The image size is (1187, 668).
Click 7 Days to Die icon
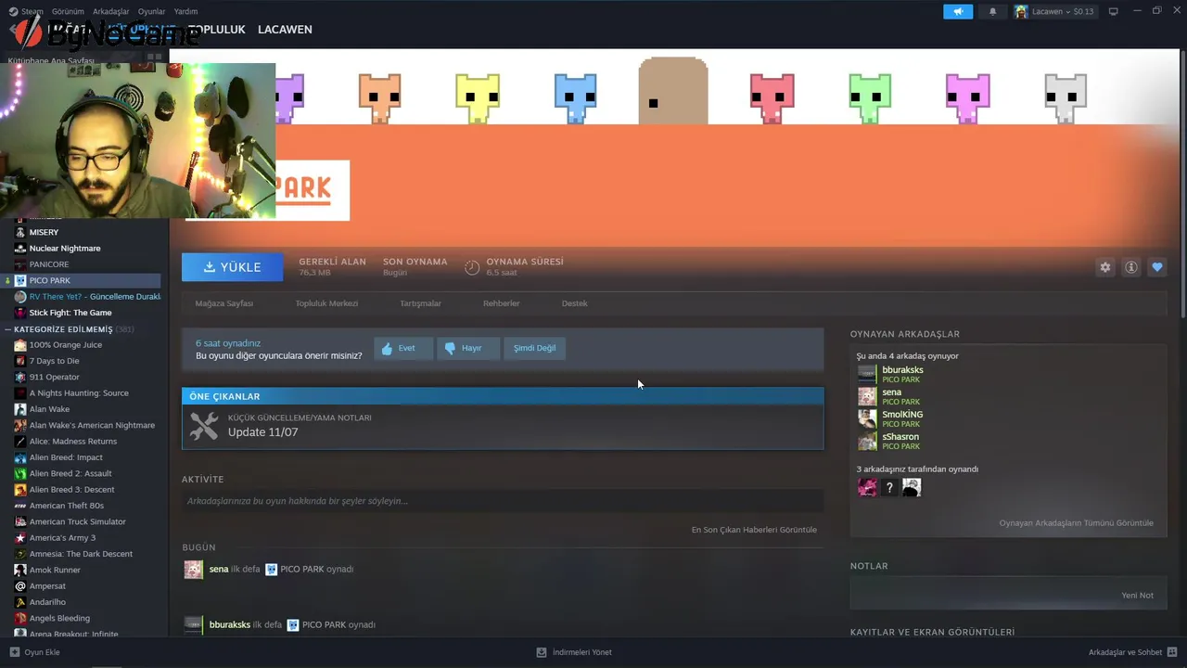click(20, 361)
